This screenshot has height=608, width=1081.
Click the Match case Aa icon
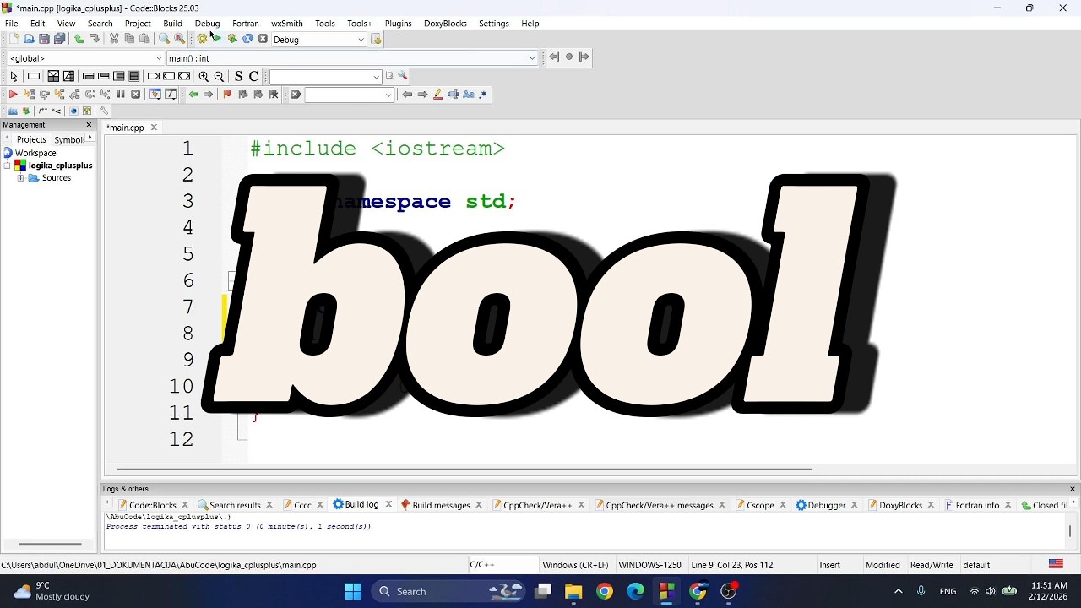click(468, 95)
